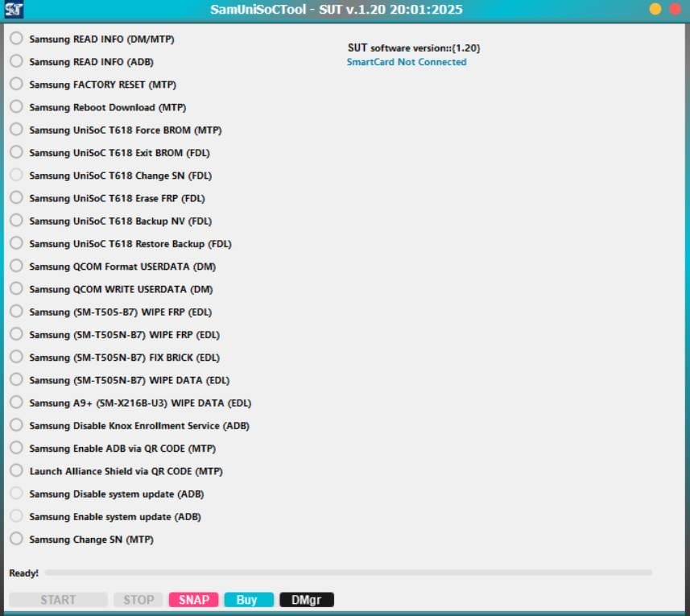This screenshot has height=616, width=690.
Task: Select Samsung READ INFO (DM/MTP) option
Action: [16, 39]
